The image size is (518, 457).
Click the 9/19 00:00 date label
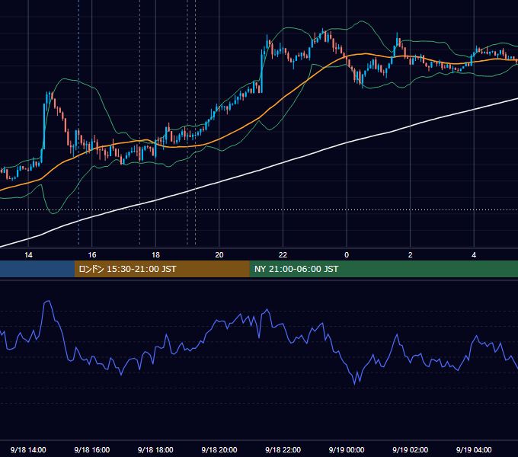click(347, 449)
